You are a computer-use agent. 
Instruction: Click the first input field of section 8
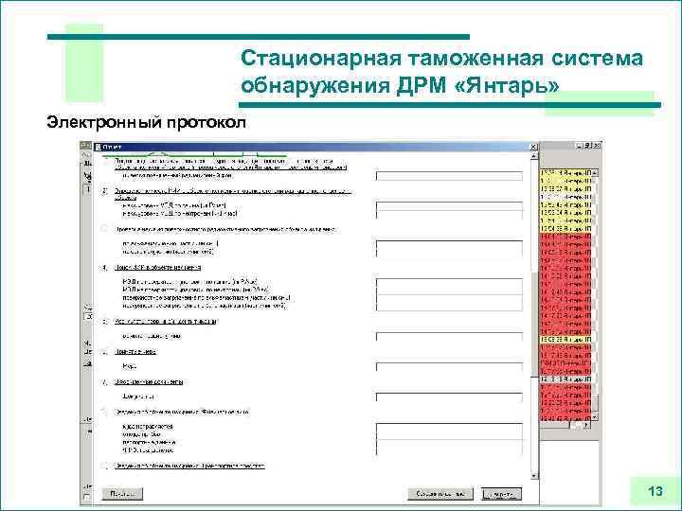tap(449, 427)
